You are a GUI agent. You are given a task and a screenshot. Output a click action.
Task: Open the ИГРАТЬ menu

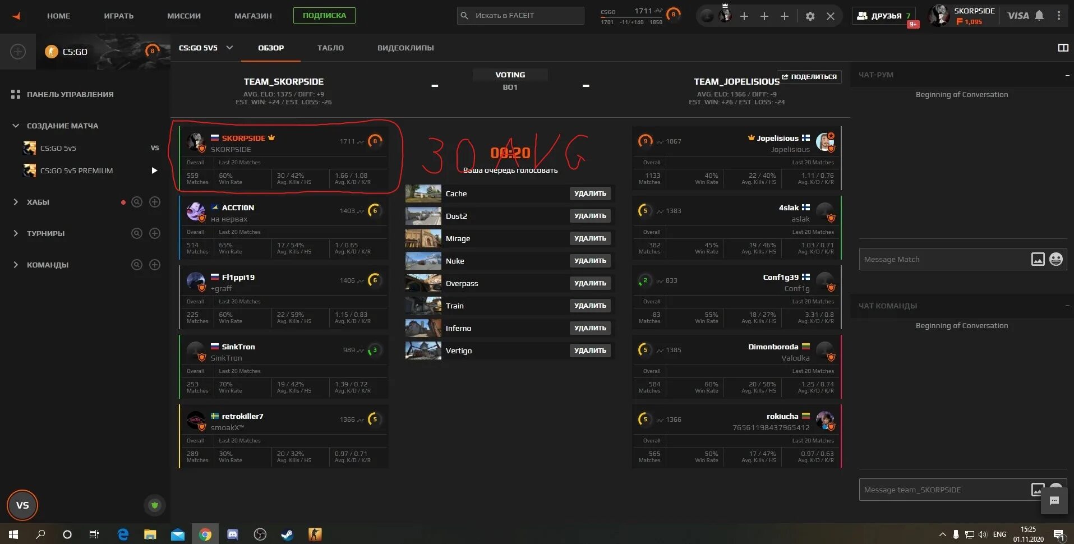(119, 16)
